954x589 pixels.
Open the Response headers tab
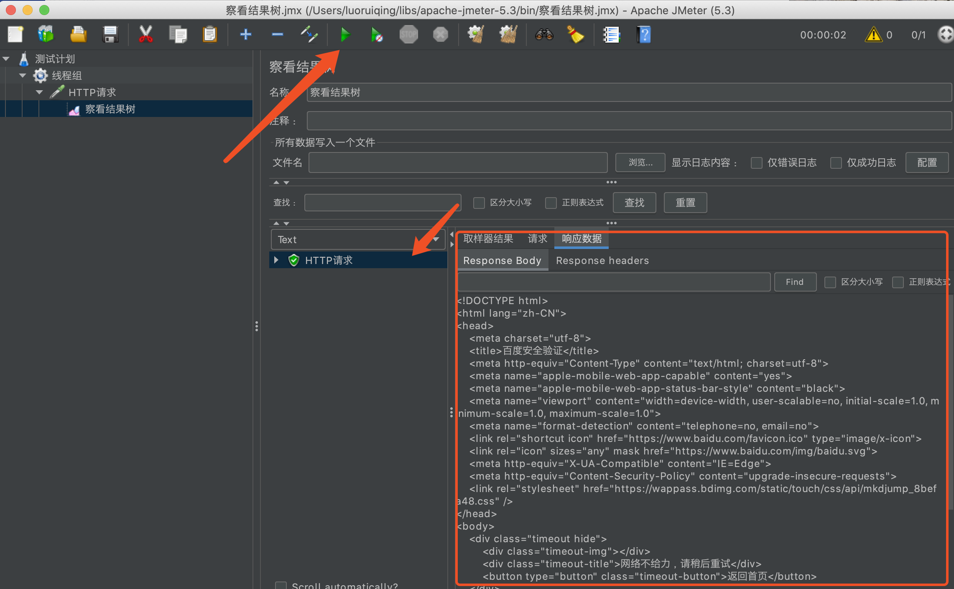coord(602,261)
